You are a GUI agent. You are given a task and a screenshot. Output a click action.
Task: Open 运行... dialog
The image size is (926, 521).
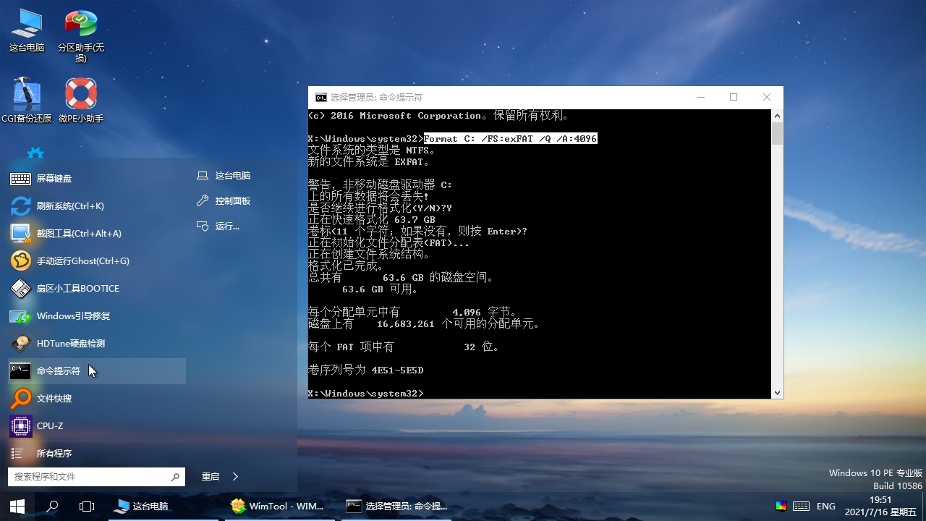click(218, 226)
